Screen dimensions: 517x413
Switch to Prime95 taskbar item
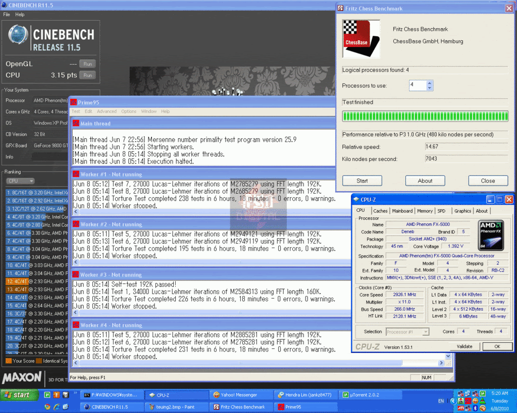click(306, 407)
